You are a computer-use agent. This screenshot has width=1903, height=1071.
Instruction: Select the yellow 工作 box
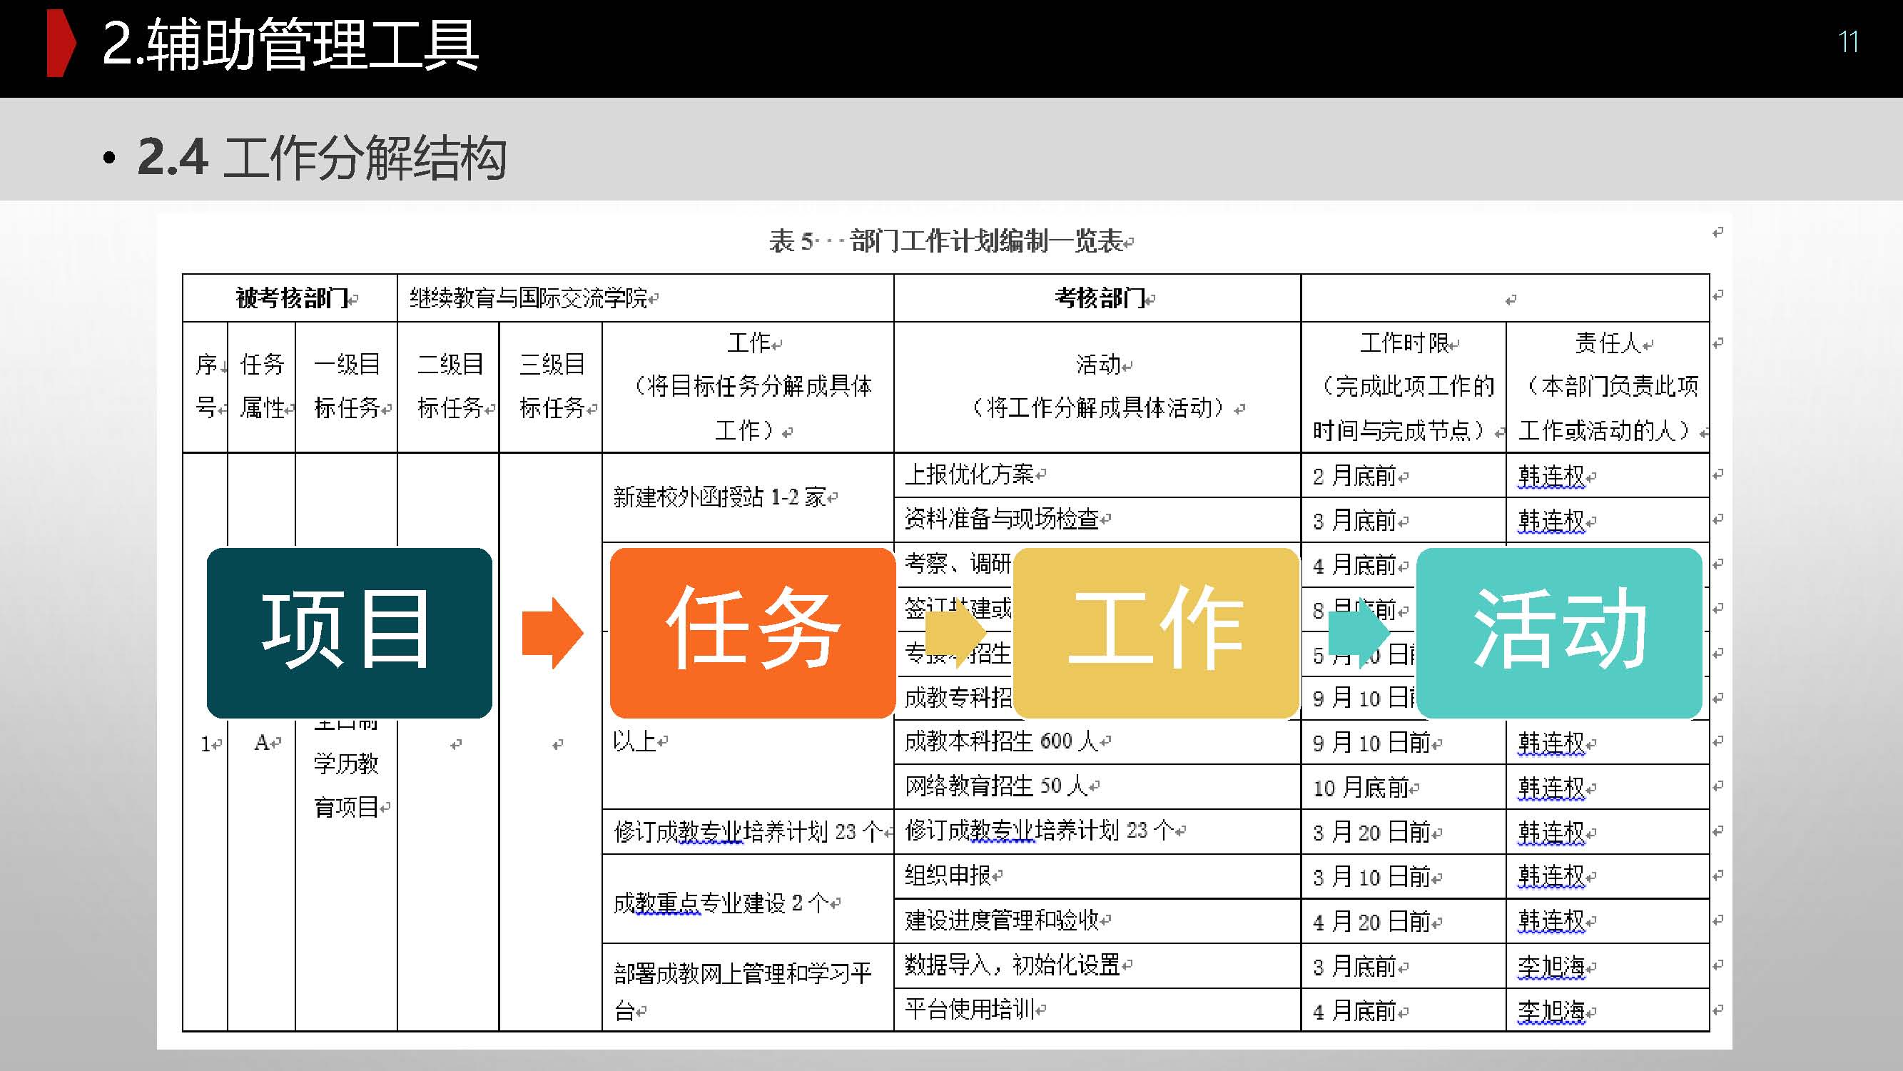[x=1156, y=633]
